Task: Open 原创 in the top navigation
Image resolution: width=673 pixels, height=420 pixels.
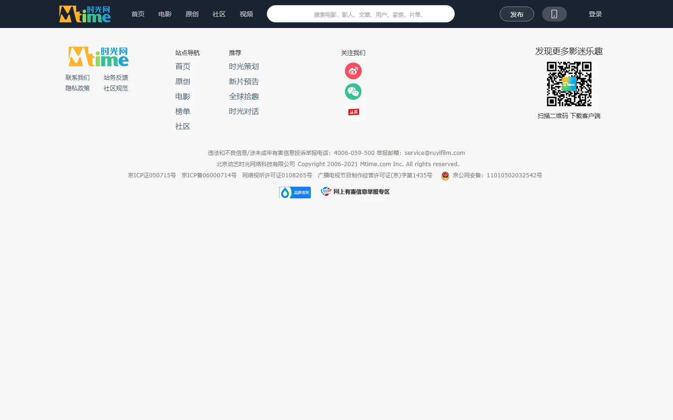Action: (x=192, y=14)
